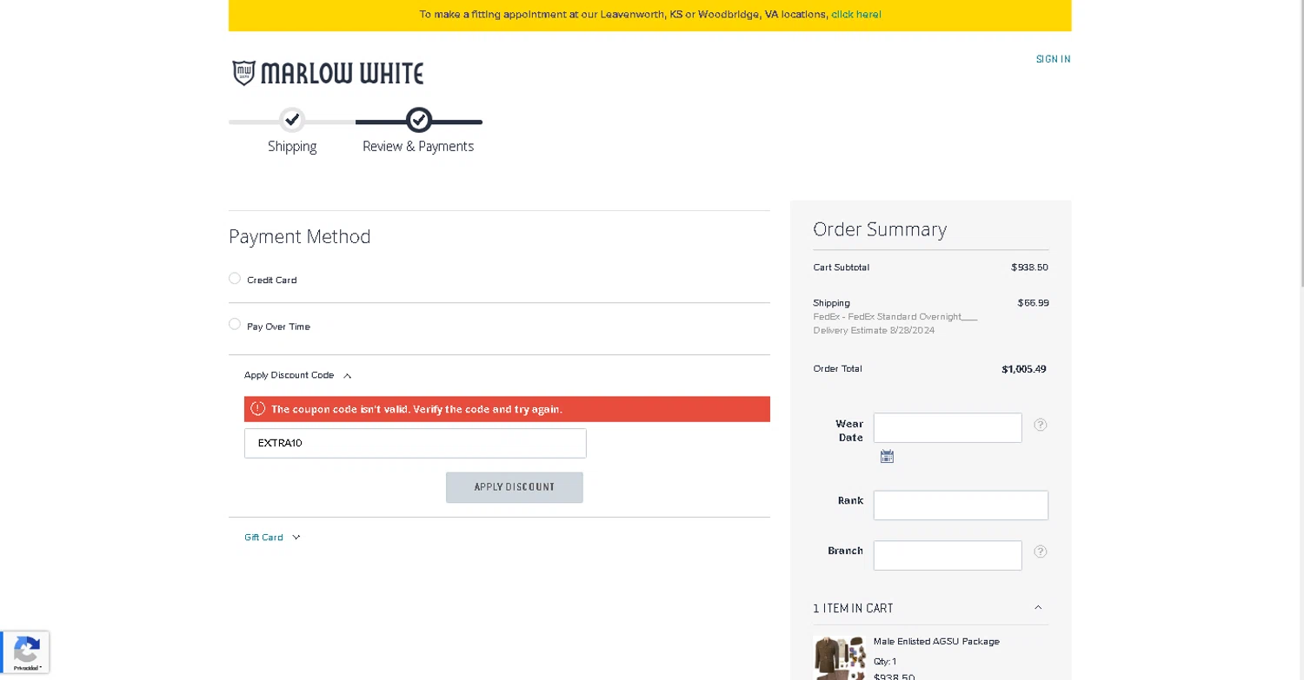This screenshot has height=680, width=1304.
Task: Follow the 'click here!' fitting appointment link
Action: tap(856, 15)
